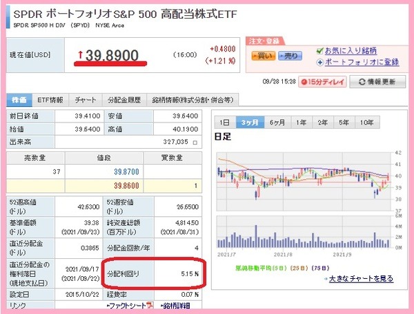Click the PDF icon next to ファクトシート
This screenshot has width=414, height=314.
[150, 305]
